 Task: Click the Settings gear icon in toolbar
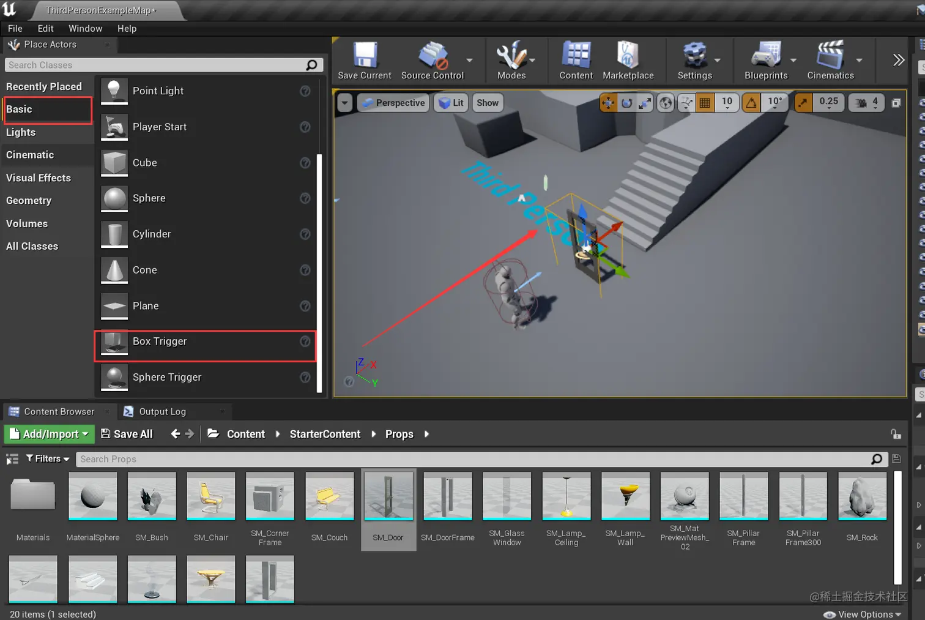(x=695, y=55)
